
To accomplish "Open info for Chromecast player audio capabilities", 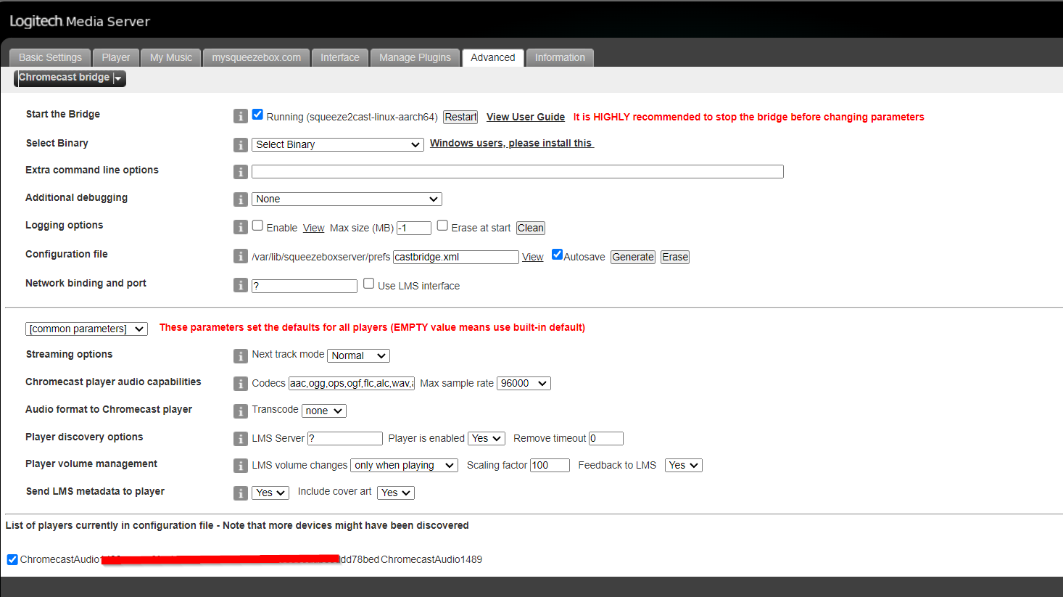I will coord(241,384).
